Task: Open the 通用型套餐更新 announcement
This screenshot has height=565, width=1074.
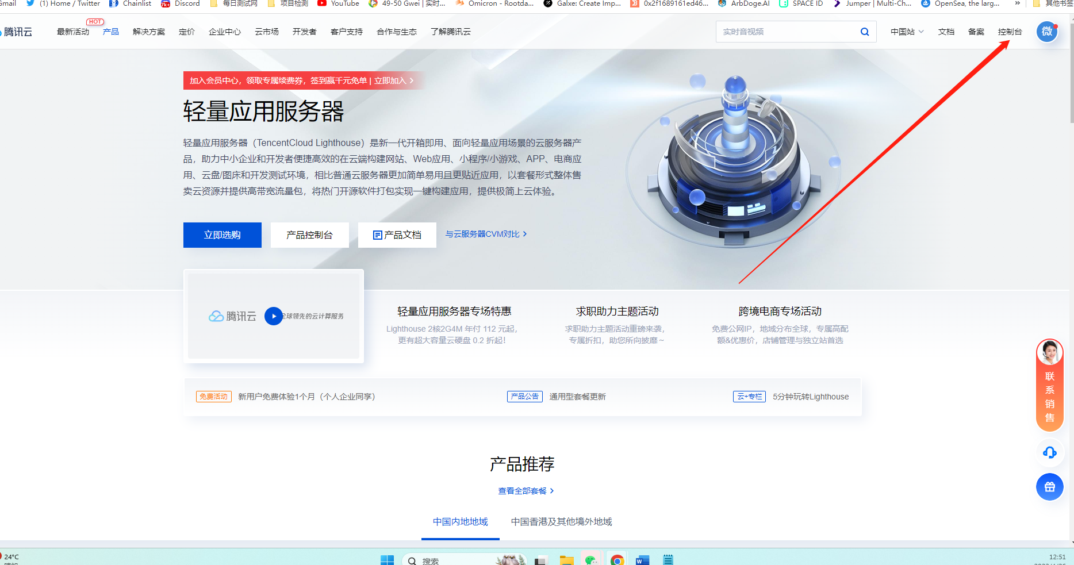Action: [578, 397]
